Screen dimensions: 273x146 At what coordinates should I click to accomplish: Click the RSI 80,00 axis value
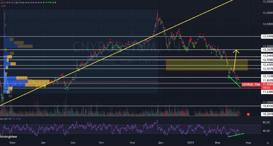pyautogui.click(x=266, y=122)
